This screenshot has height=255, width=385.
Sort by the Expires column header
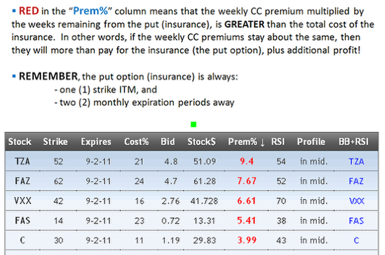tap(96, 142)
